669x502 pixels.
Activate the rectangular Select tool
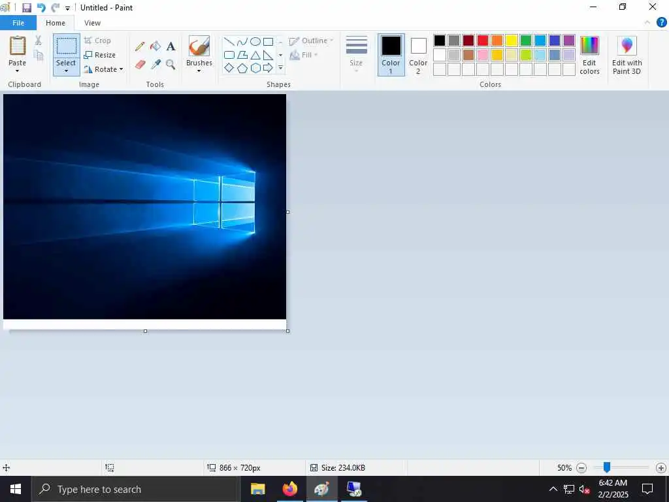67,46
